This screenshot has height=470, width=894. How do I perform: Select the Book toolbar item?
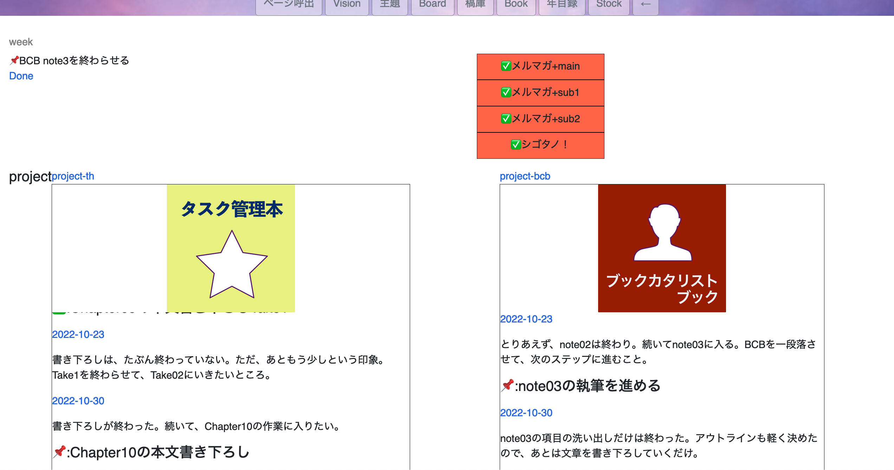coord(516,4)
